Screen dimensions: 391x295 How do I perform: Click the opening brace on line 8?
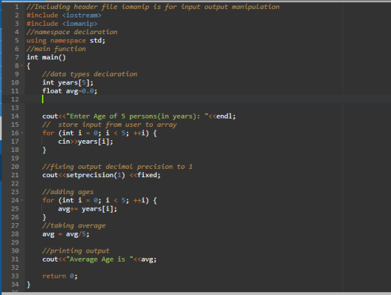coord(29,66)
